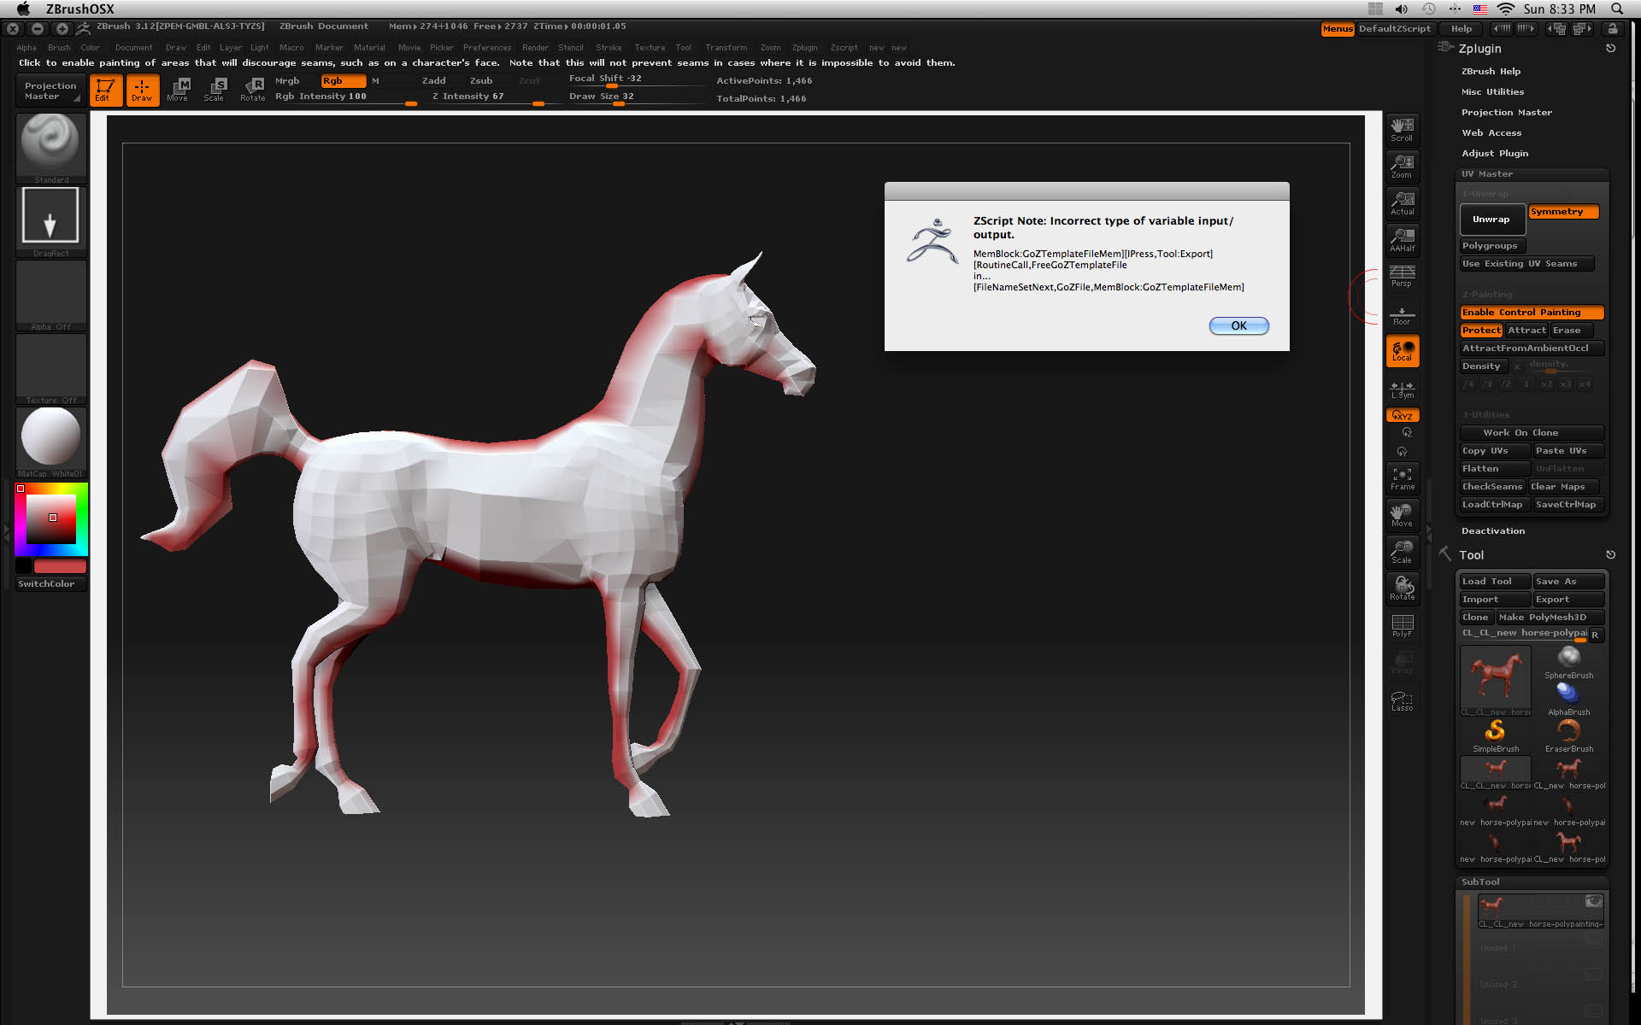
Task: Select the SphereBrush tool thumbnail
Action: coord(1568,663)
